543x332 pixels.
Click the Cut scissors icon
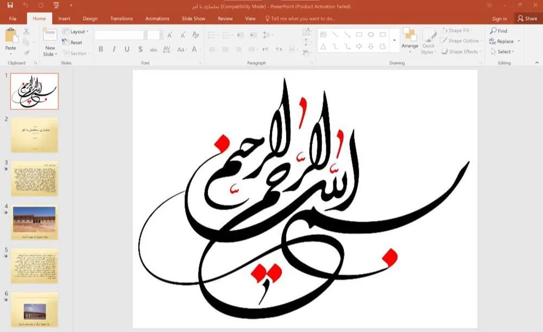(27, 32)
